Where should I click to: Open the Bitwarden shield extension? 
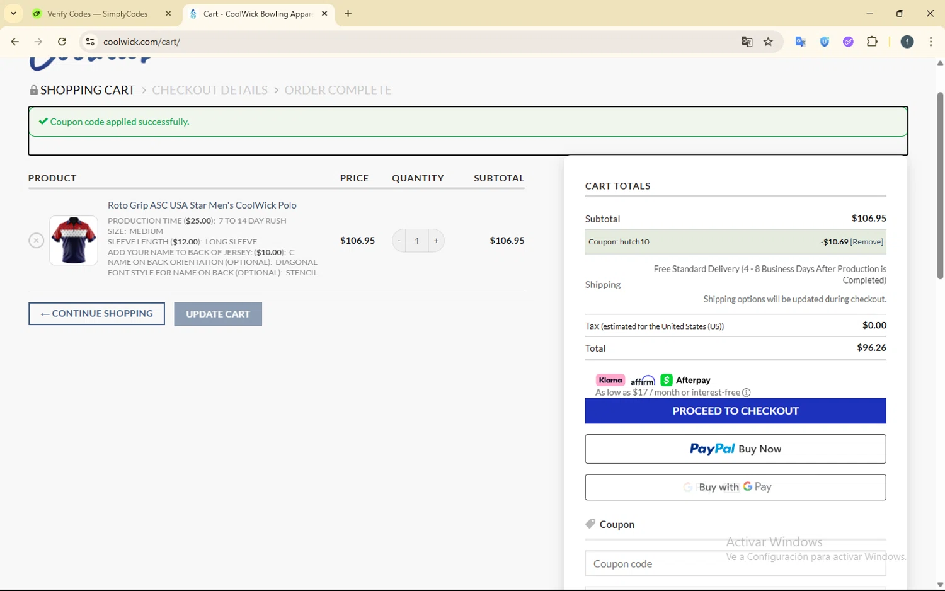coord(825,42)
